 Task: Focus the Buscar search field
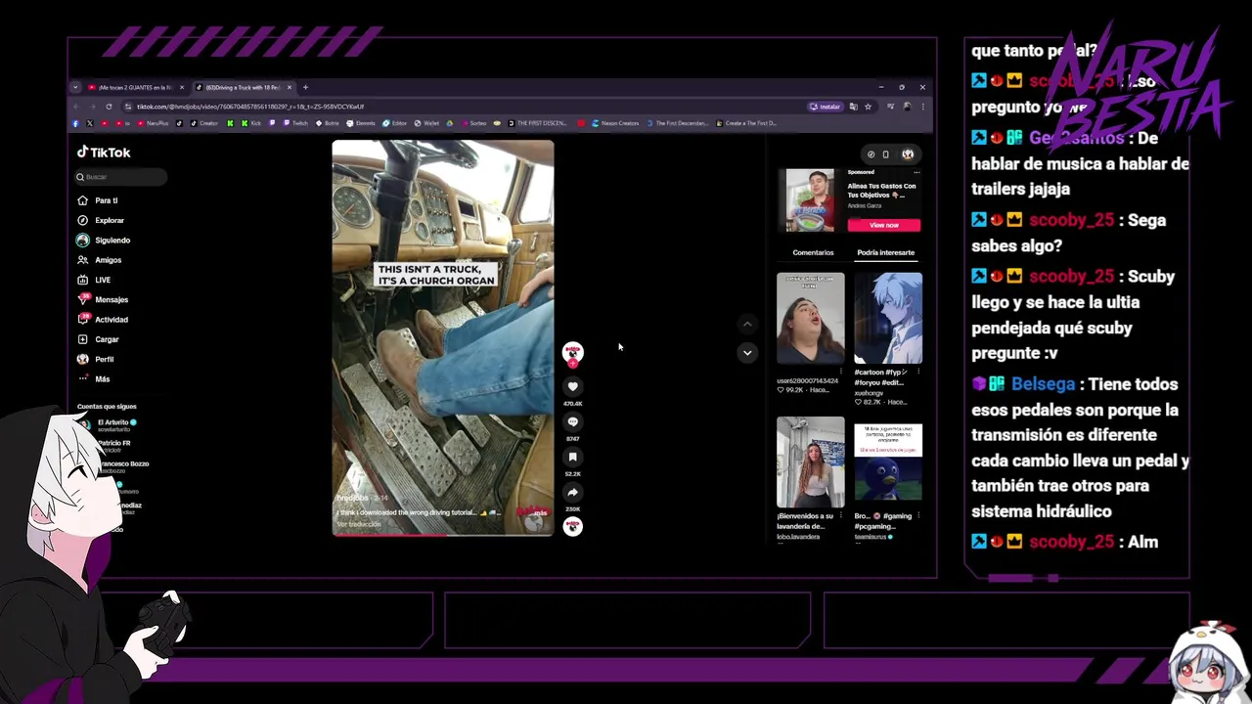tap(121, 177)
